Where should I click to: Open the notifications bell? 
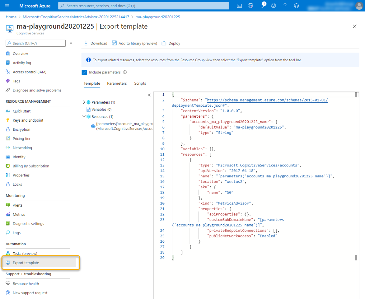pos(262,6)
